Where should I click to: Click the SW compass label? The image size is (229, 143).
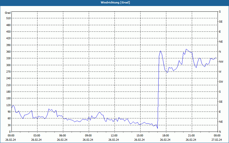pyautogui.click(x=221, y=82)
